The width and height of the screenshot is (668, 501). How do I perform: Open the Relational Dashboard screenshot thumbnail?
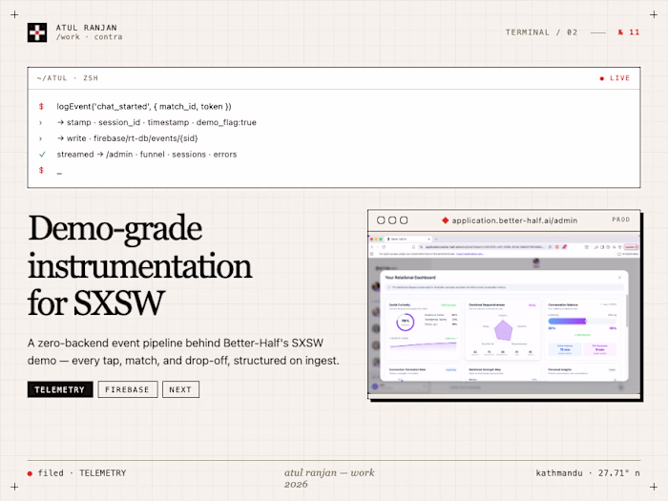[504, 313]
